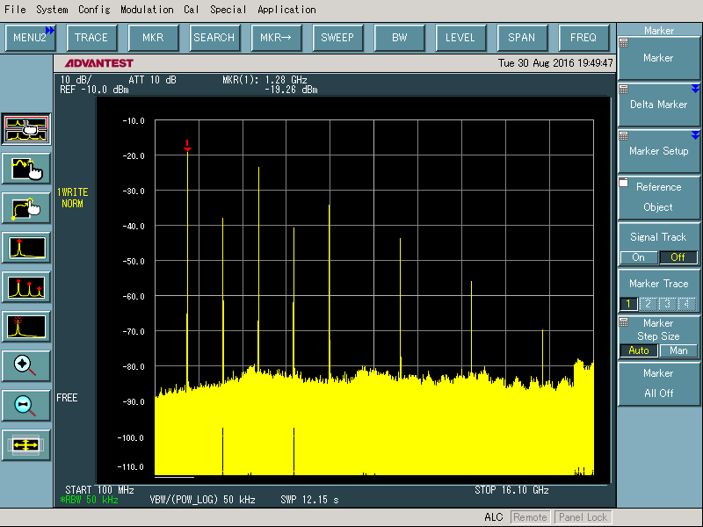This screenshot has width=703, height=527.
Task: Click the keypad icon on Marker Setup softkey
Action: 624,136
